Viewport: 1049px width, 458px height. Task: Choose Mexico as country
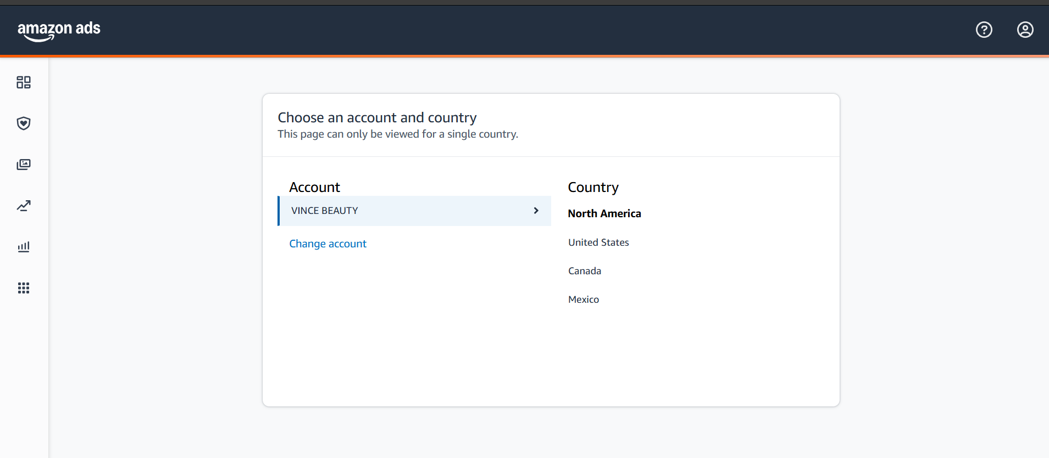(x=584, y=299)
